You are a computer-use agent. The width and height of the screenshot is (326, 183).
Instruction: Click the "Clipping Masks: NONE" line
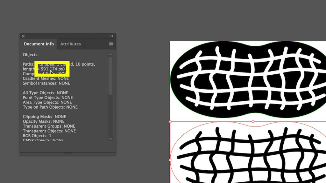pos(44,117)
